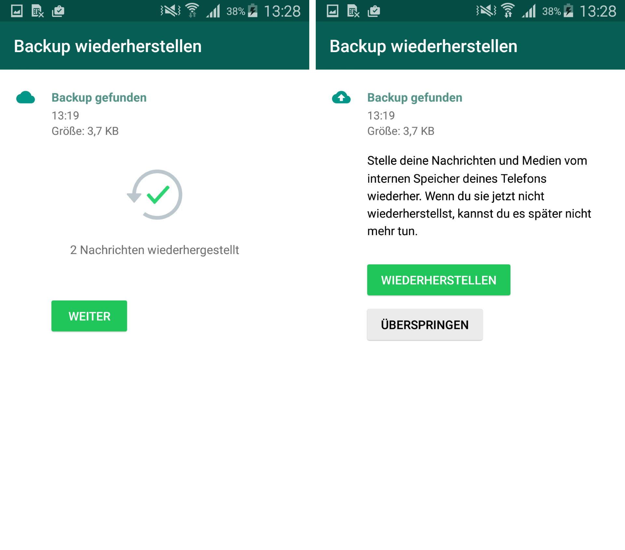This screenshot has width=625, height=550.
Task: Click 'Größe: 3,7 KB' on left screen
Action: 85,131
